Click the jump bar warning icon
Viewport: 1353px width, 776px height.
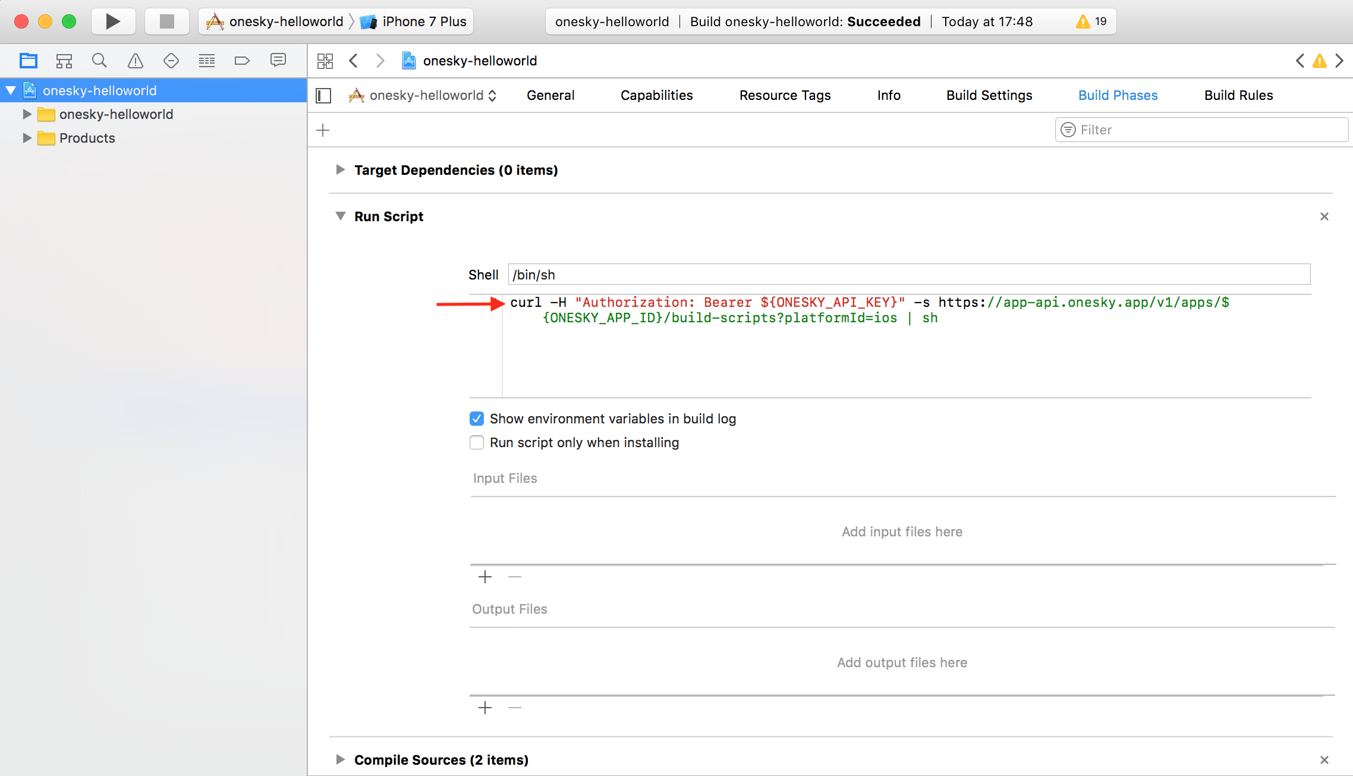click(x=1320, y=61)
